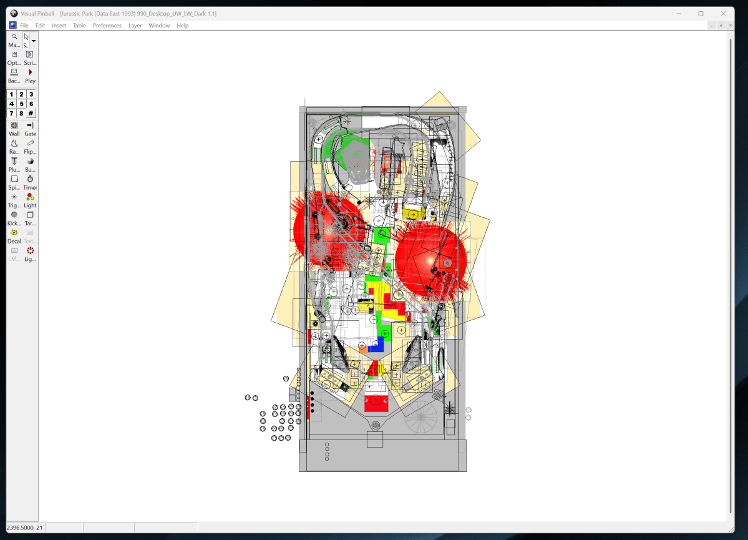Screen dimensions: 748x540
Task: Open the Script editor
Action: pos(29,58)
